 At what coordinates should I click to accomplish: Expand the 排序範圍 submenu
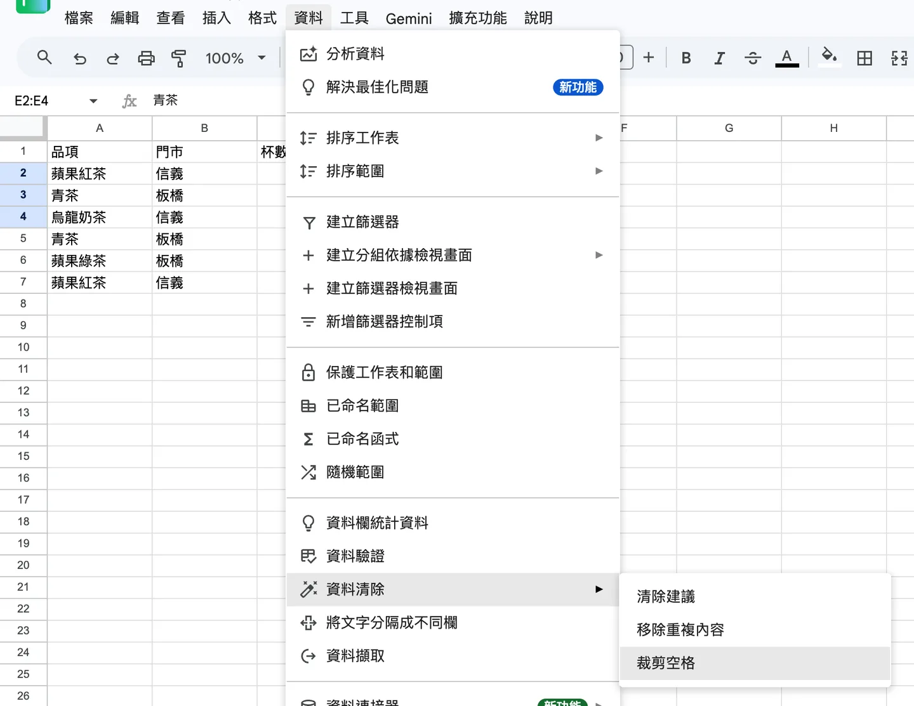[599, 171]
